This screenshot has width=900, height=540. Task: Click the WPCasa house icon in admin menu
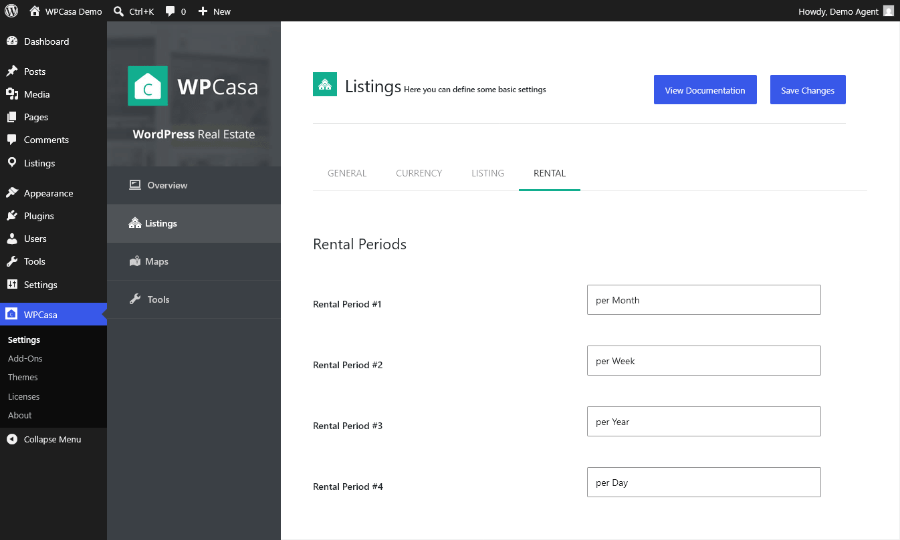12,314
